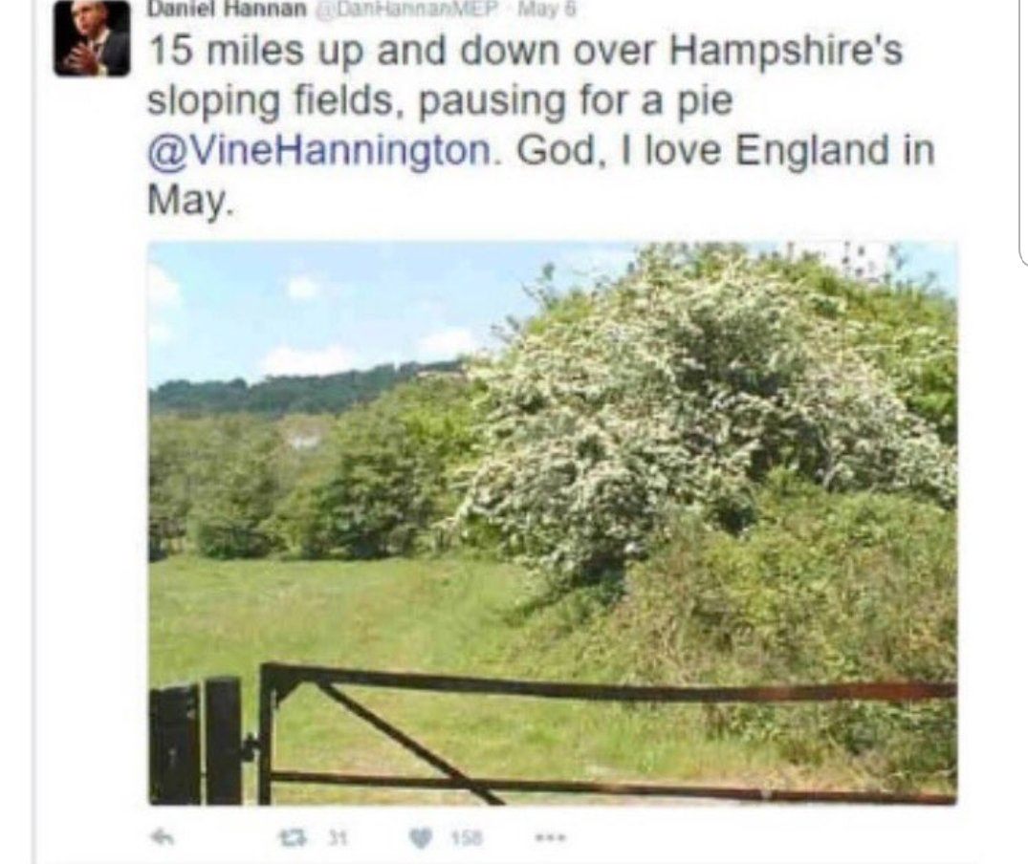Click the tweet text line starting "15 miles"
The height and width of the screenshot is (864, 1028).
point(524,52)
